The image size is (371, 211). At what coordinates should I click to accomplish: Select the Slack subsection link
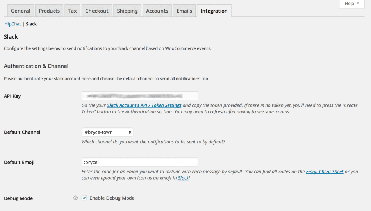(31, 24)
